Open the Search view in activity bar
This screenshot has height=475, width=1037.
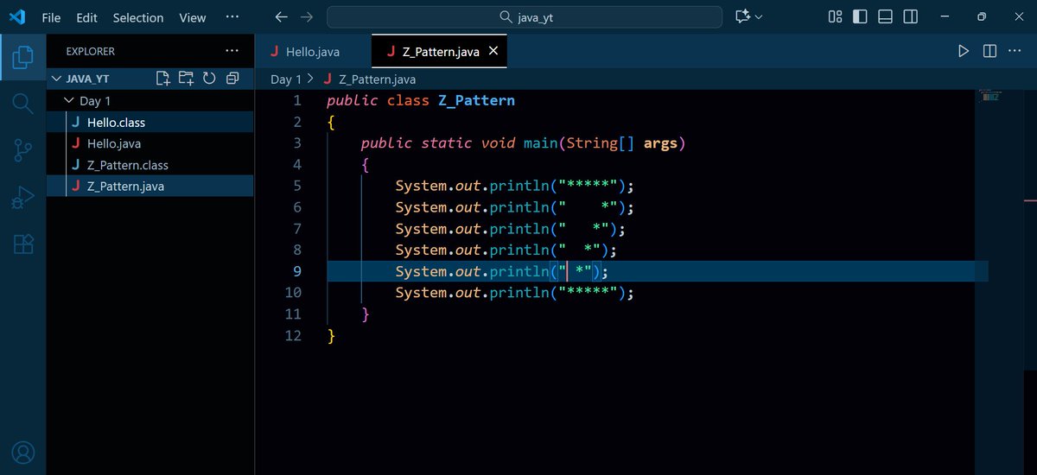(23, 104)
